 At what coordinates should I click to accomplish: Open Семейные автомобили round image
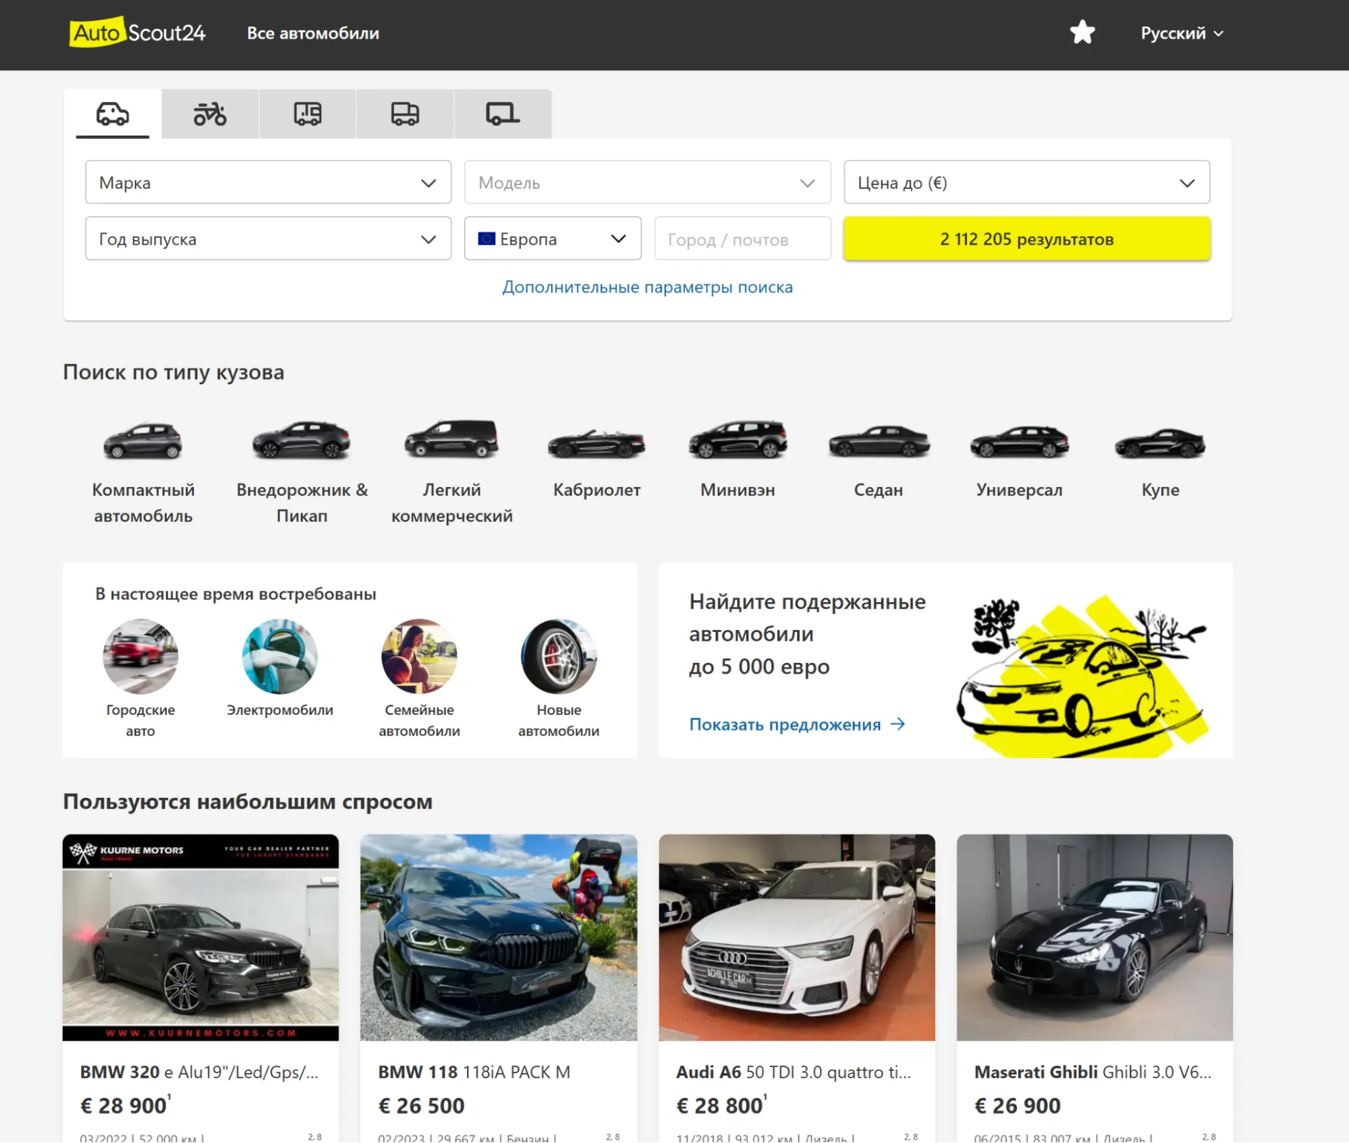pyautogui.click(x=419, y=656)
